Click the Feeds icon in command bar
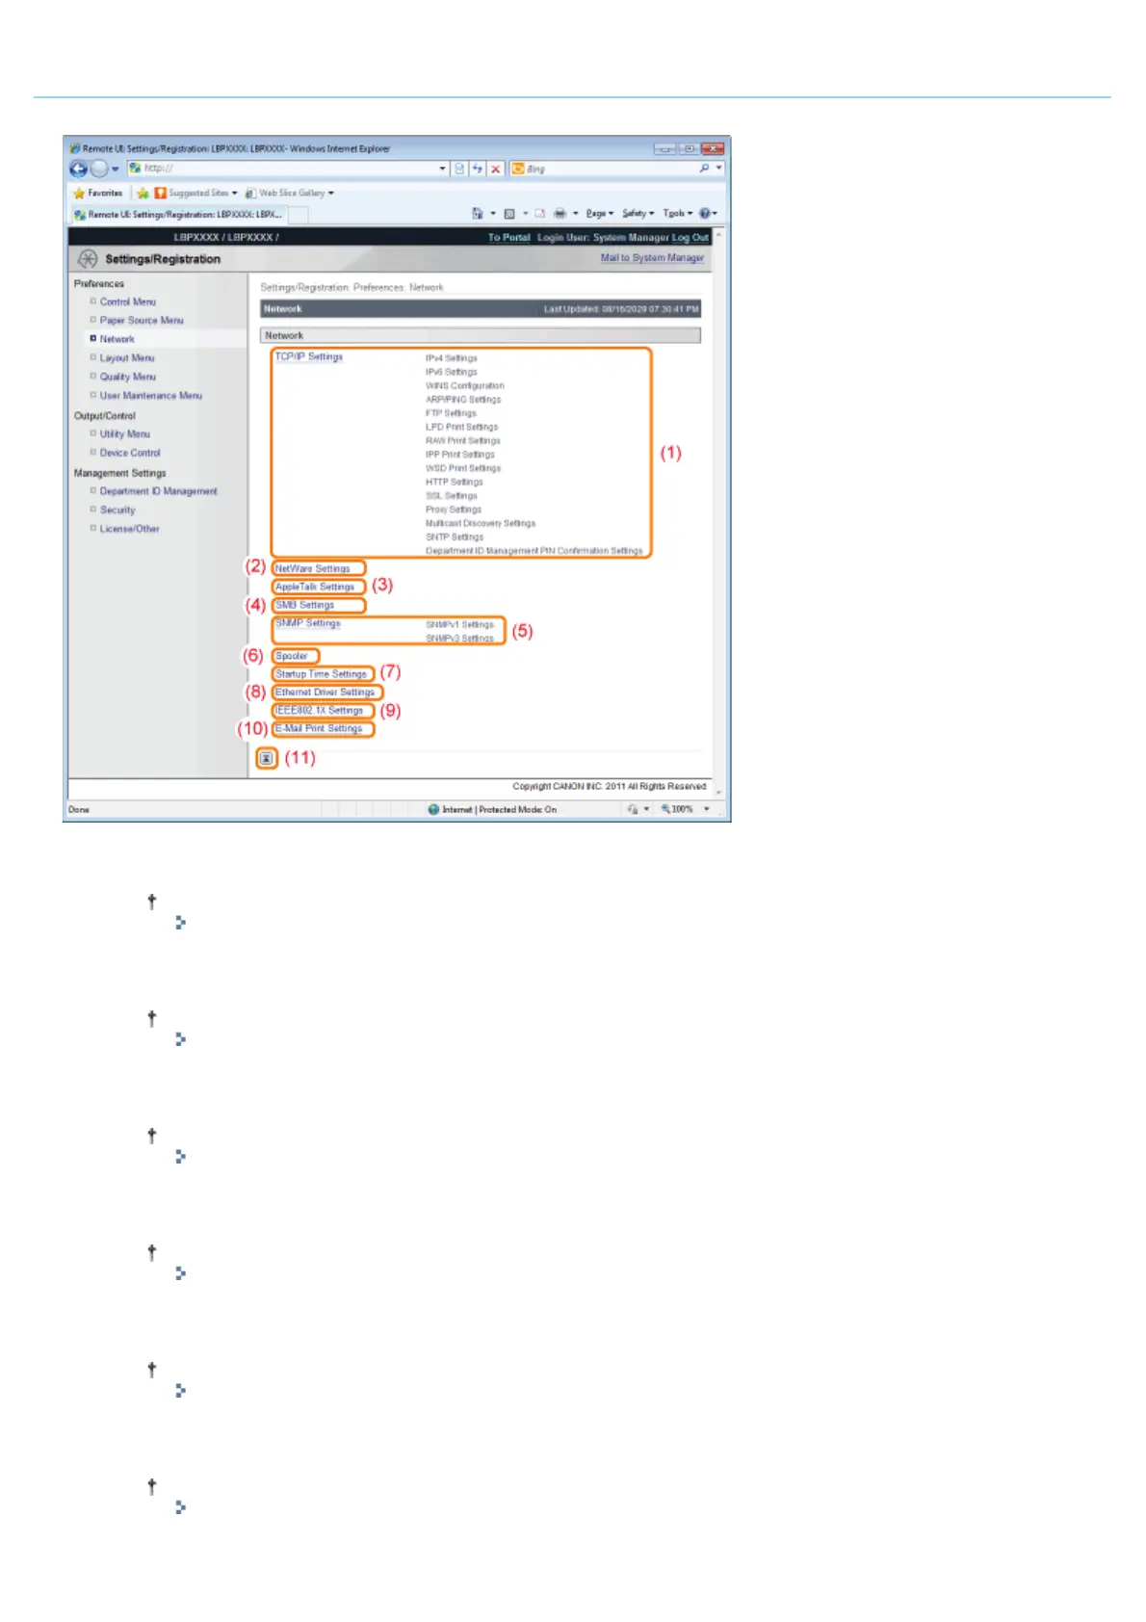This screenshot has height=1622, width=1146. click(x=509, y=214)
